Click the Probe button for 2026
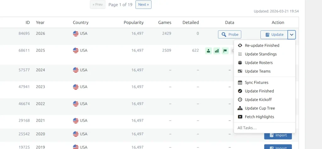The height and width of the screenshot is (149, 322). [x=229, y=35]
